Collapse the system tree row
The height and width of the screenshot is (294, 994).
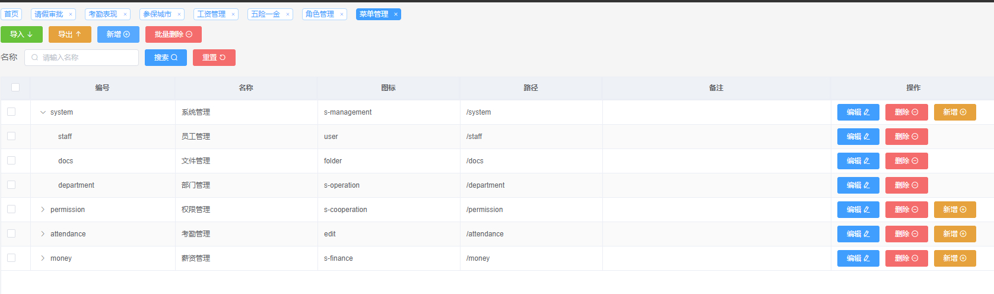pos(43,112)
